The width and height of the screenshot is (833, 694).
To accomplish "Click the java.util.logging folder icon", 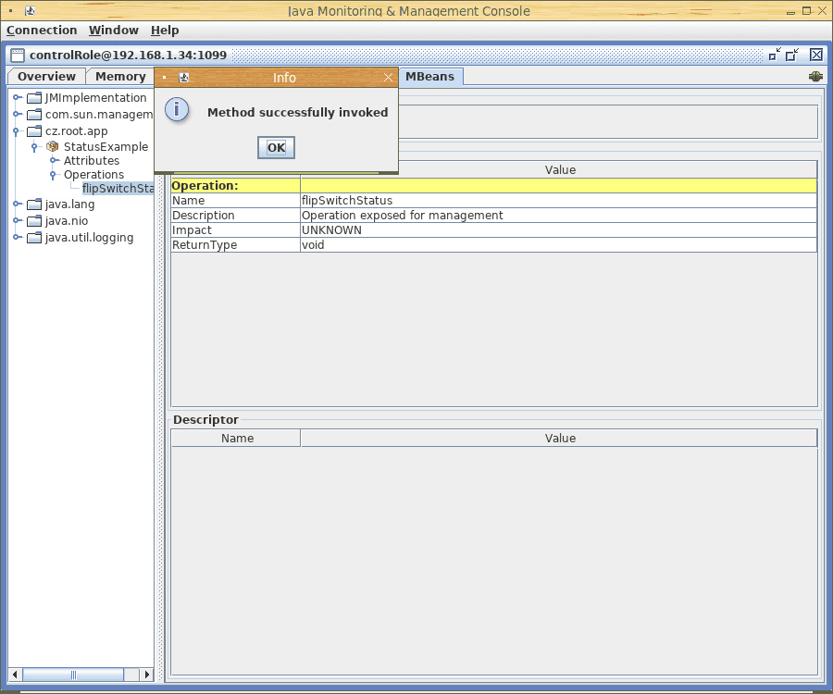I will [34, 238].
